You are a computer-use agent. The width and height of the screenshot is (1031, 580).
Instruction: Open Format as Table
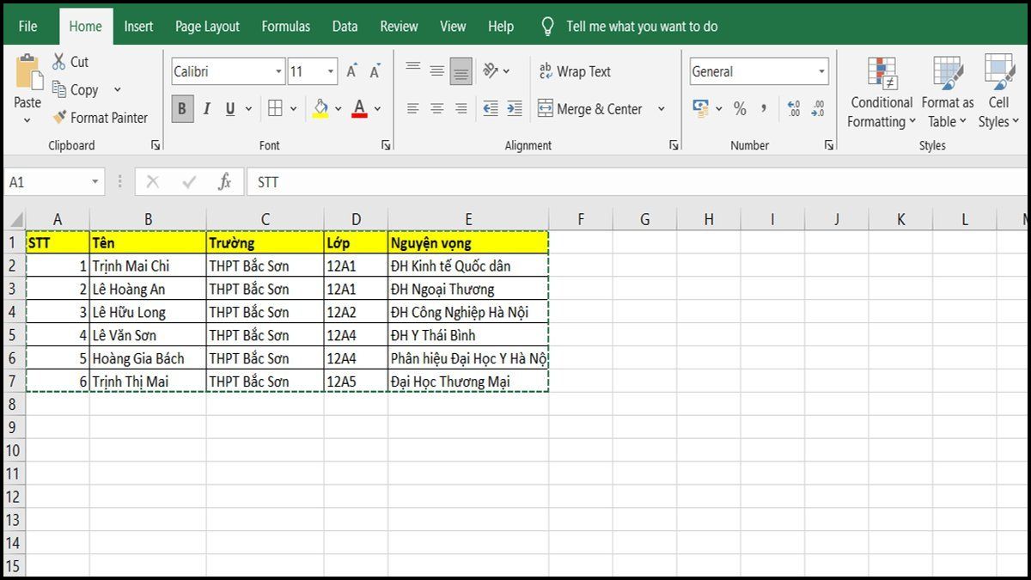[x=948, y=92]
